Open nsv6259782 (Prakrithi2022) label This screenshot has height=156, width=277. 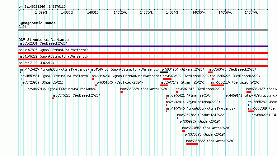click(201, 115)
